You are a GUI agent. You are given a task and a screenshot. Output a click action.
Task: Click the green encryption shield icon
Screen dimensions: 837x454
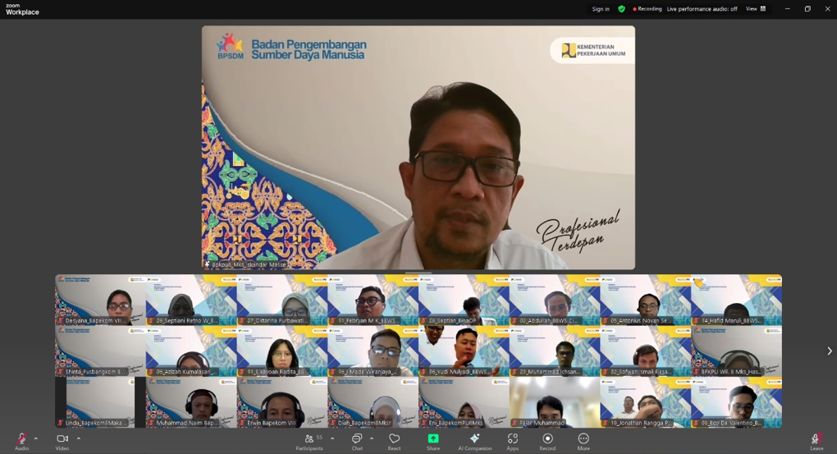(621, 8)
